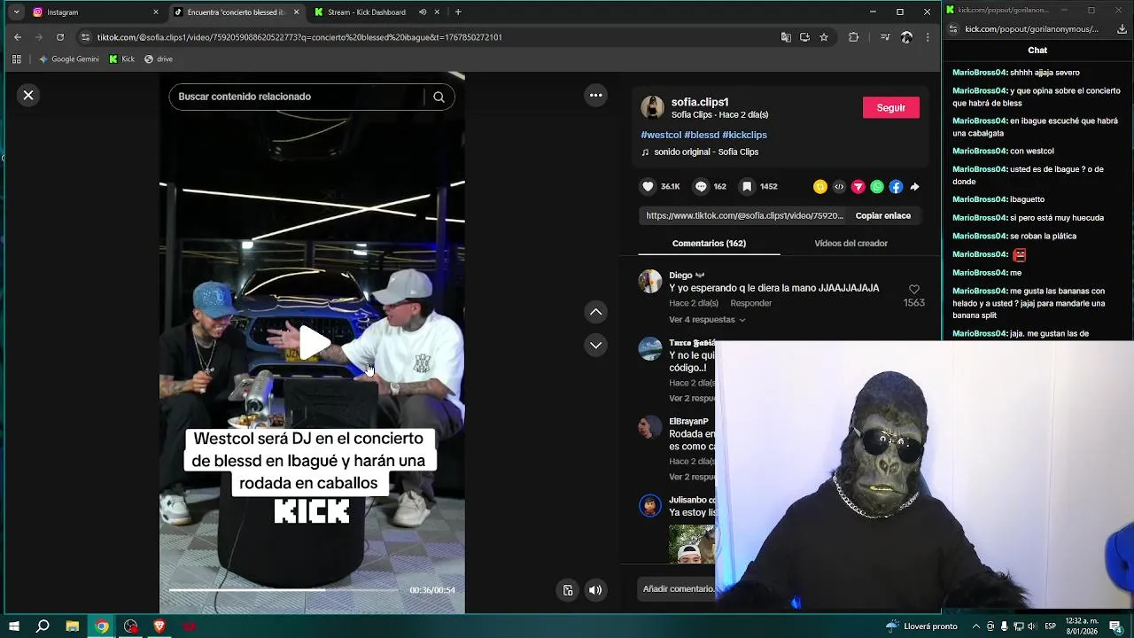
Task: Go to previous video with up chevron
Action: (596, 312)
